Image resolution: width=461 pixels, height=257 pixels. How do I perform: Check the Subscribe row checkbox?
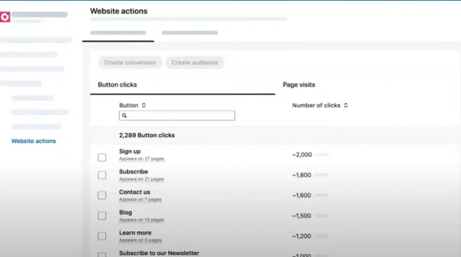(x=102, y=175)
